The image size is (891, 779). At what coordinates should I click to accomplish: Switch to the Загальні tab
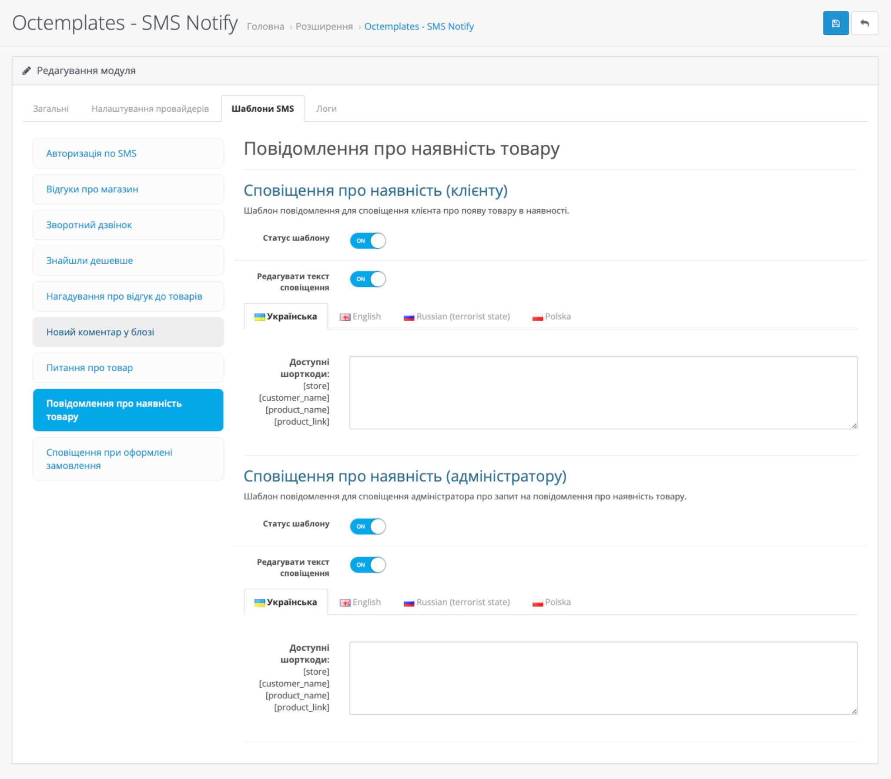tap(50, 109)
